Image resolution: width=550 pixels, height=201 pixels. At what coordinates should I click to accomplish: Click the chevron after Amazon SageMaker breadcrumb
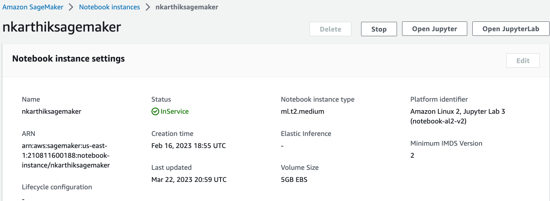coord(71,7)
